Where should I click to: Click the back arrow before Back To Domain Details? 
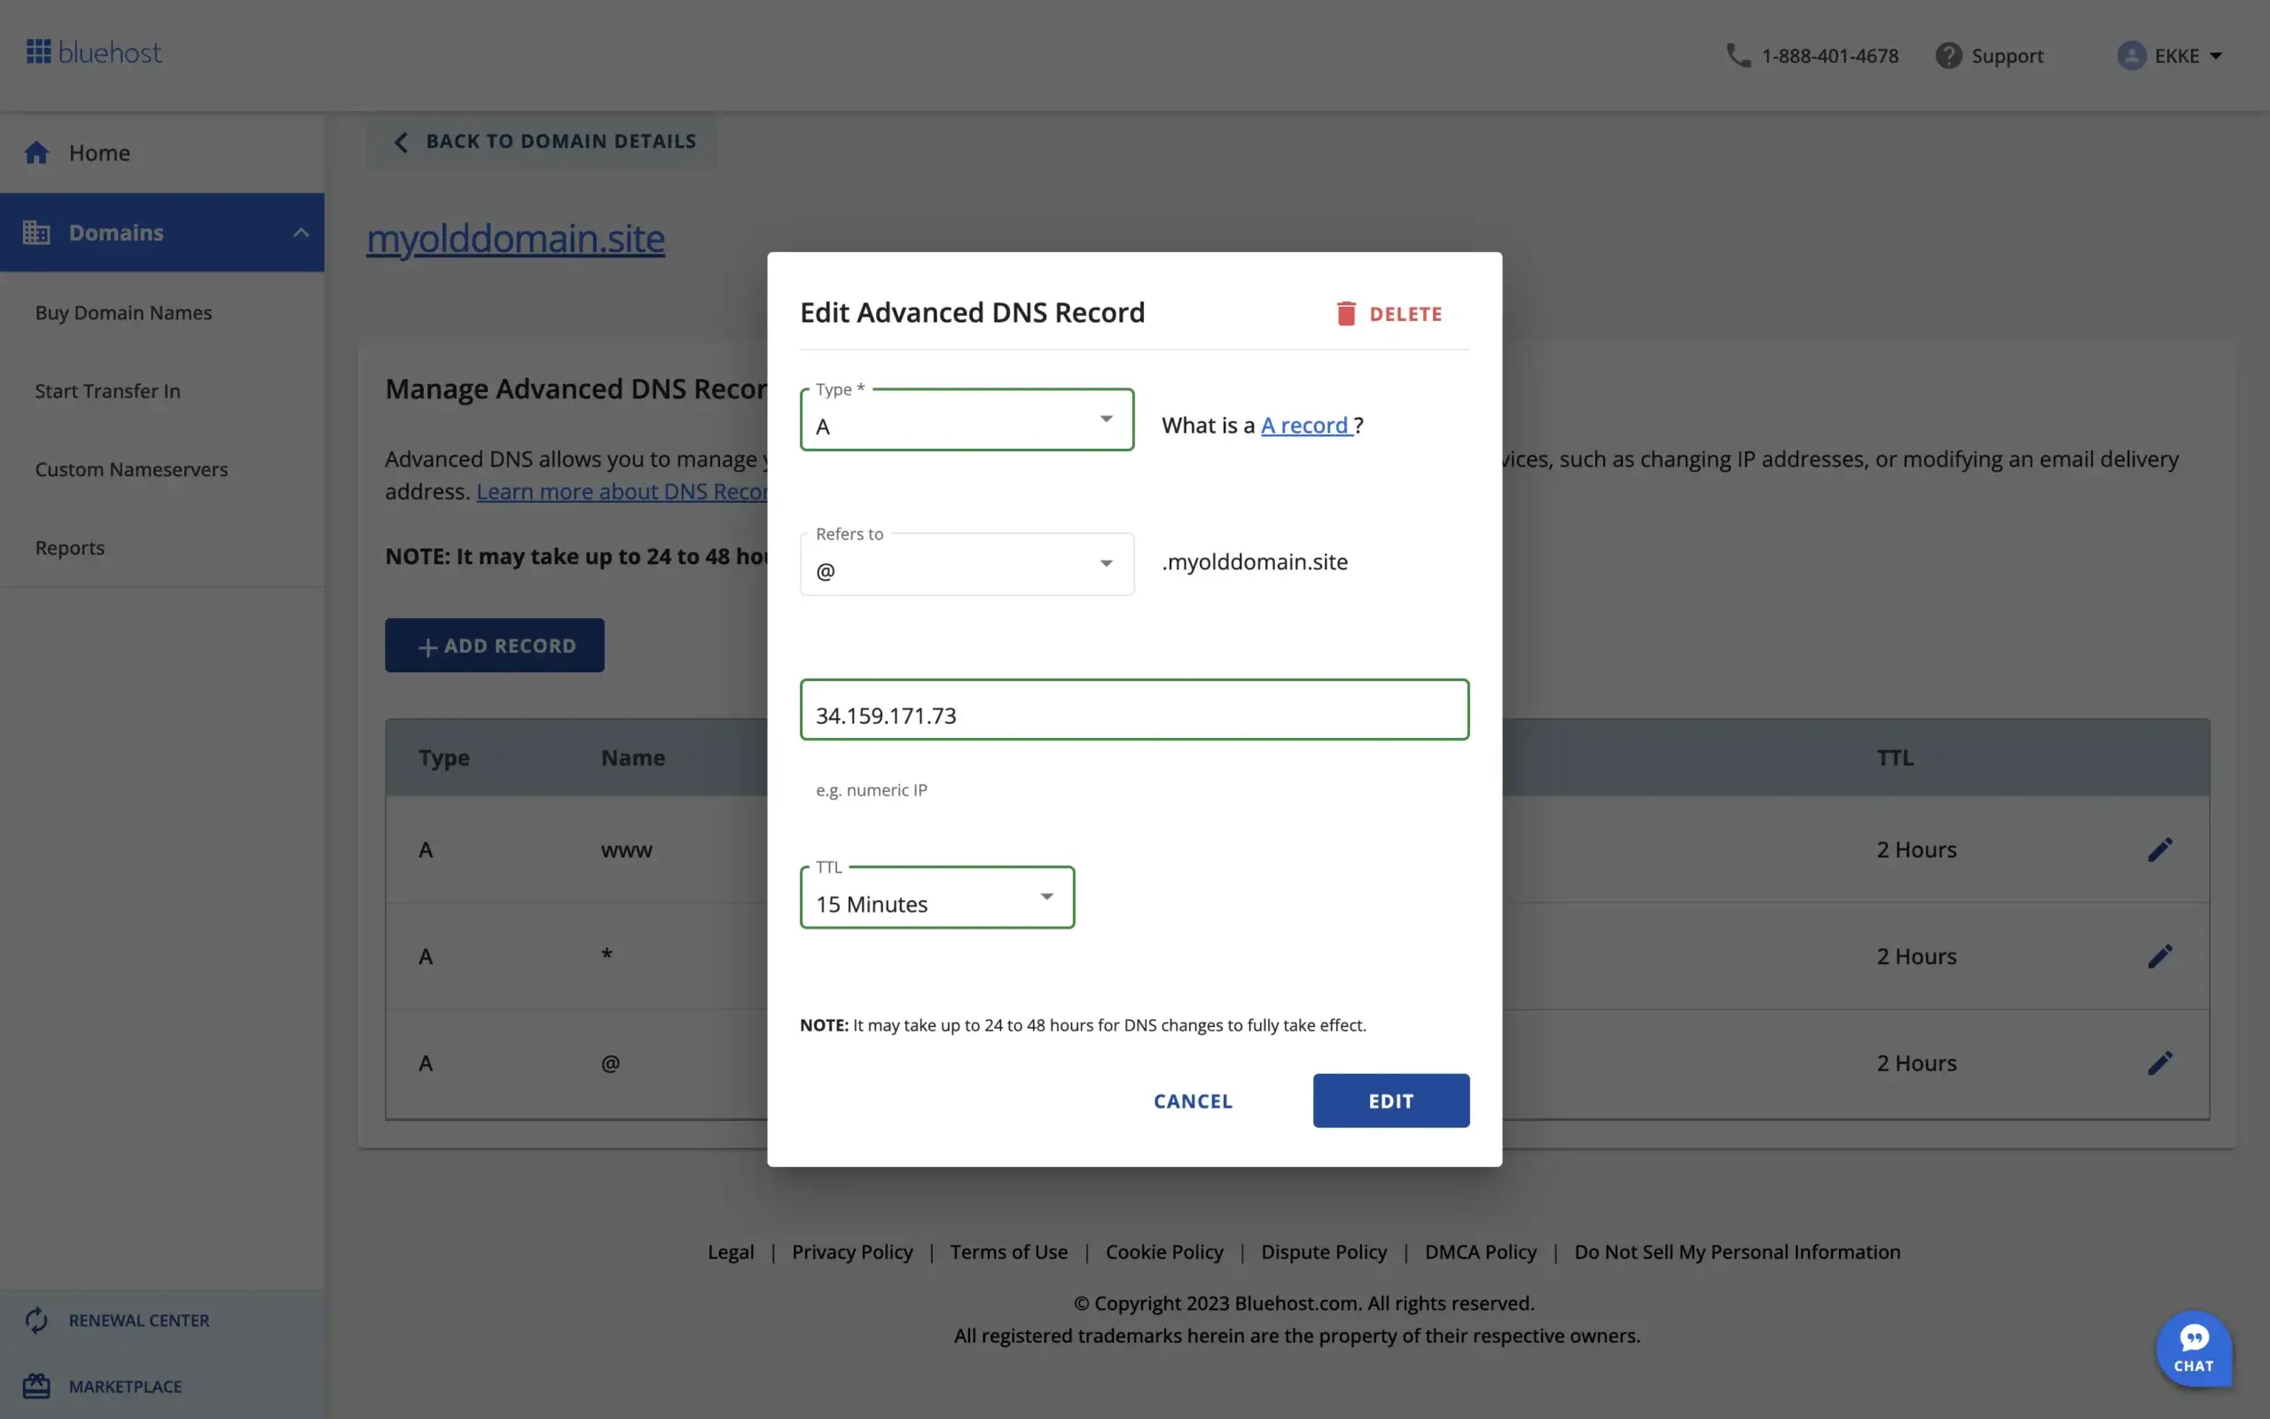(x=401, y=141)
